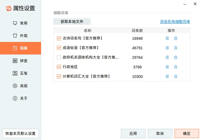Disable the 计算机词汇大全 checkbox
This screenshot has height=140, width=201.
tap(59, 77)
